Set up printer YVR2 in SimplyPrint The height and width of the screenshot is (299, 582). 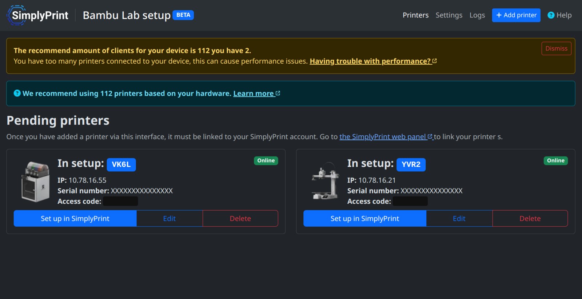tap(365, 218)
